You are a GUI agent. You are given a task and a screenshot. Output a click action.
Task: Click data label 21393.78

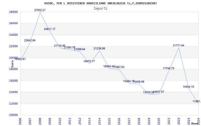click(70, 47)
